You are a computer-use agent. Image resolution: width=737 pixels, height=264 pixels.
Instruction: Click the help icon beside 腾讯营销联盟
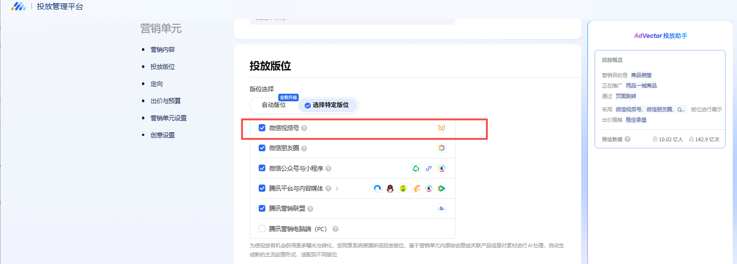pyautogui.click(x=310, y=209)
